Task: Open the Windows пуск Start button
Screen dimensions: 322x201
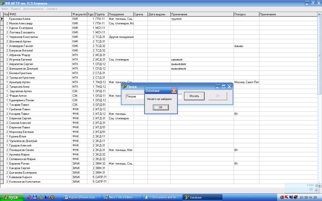Action: point(12,197)
